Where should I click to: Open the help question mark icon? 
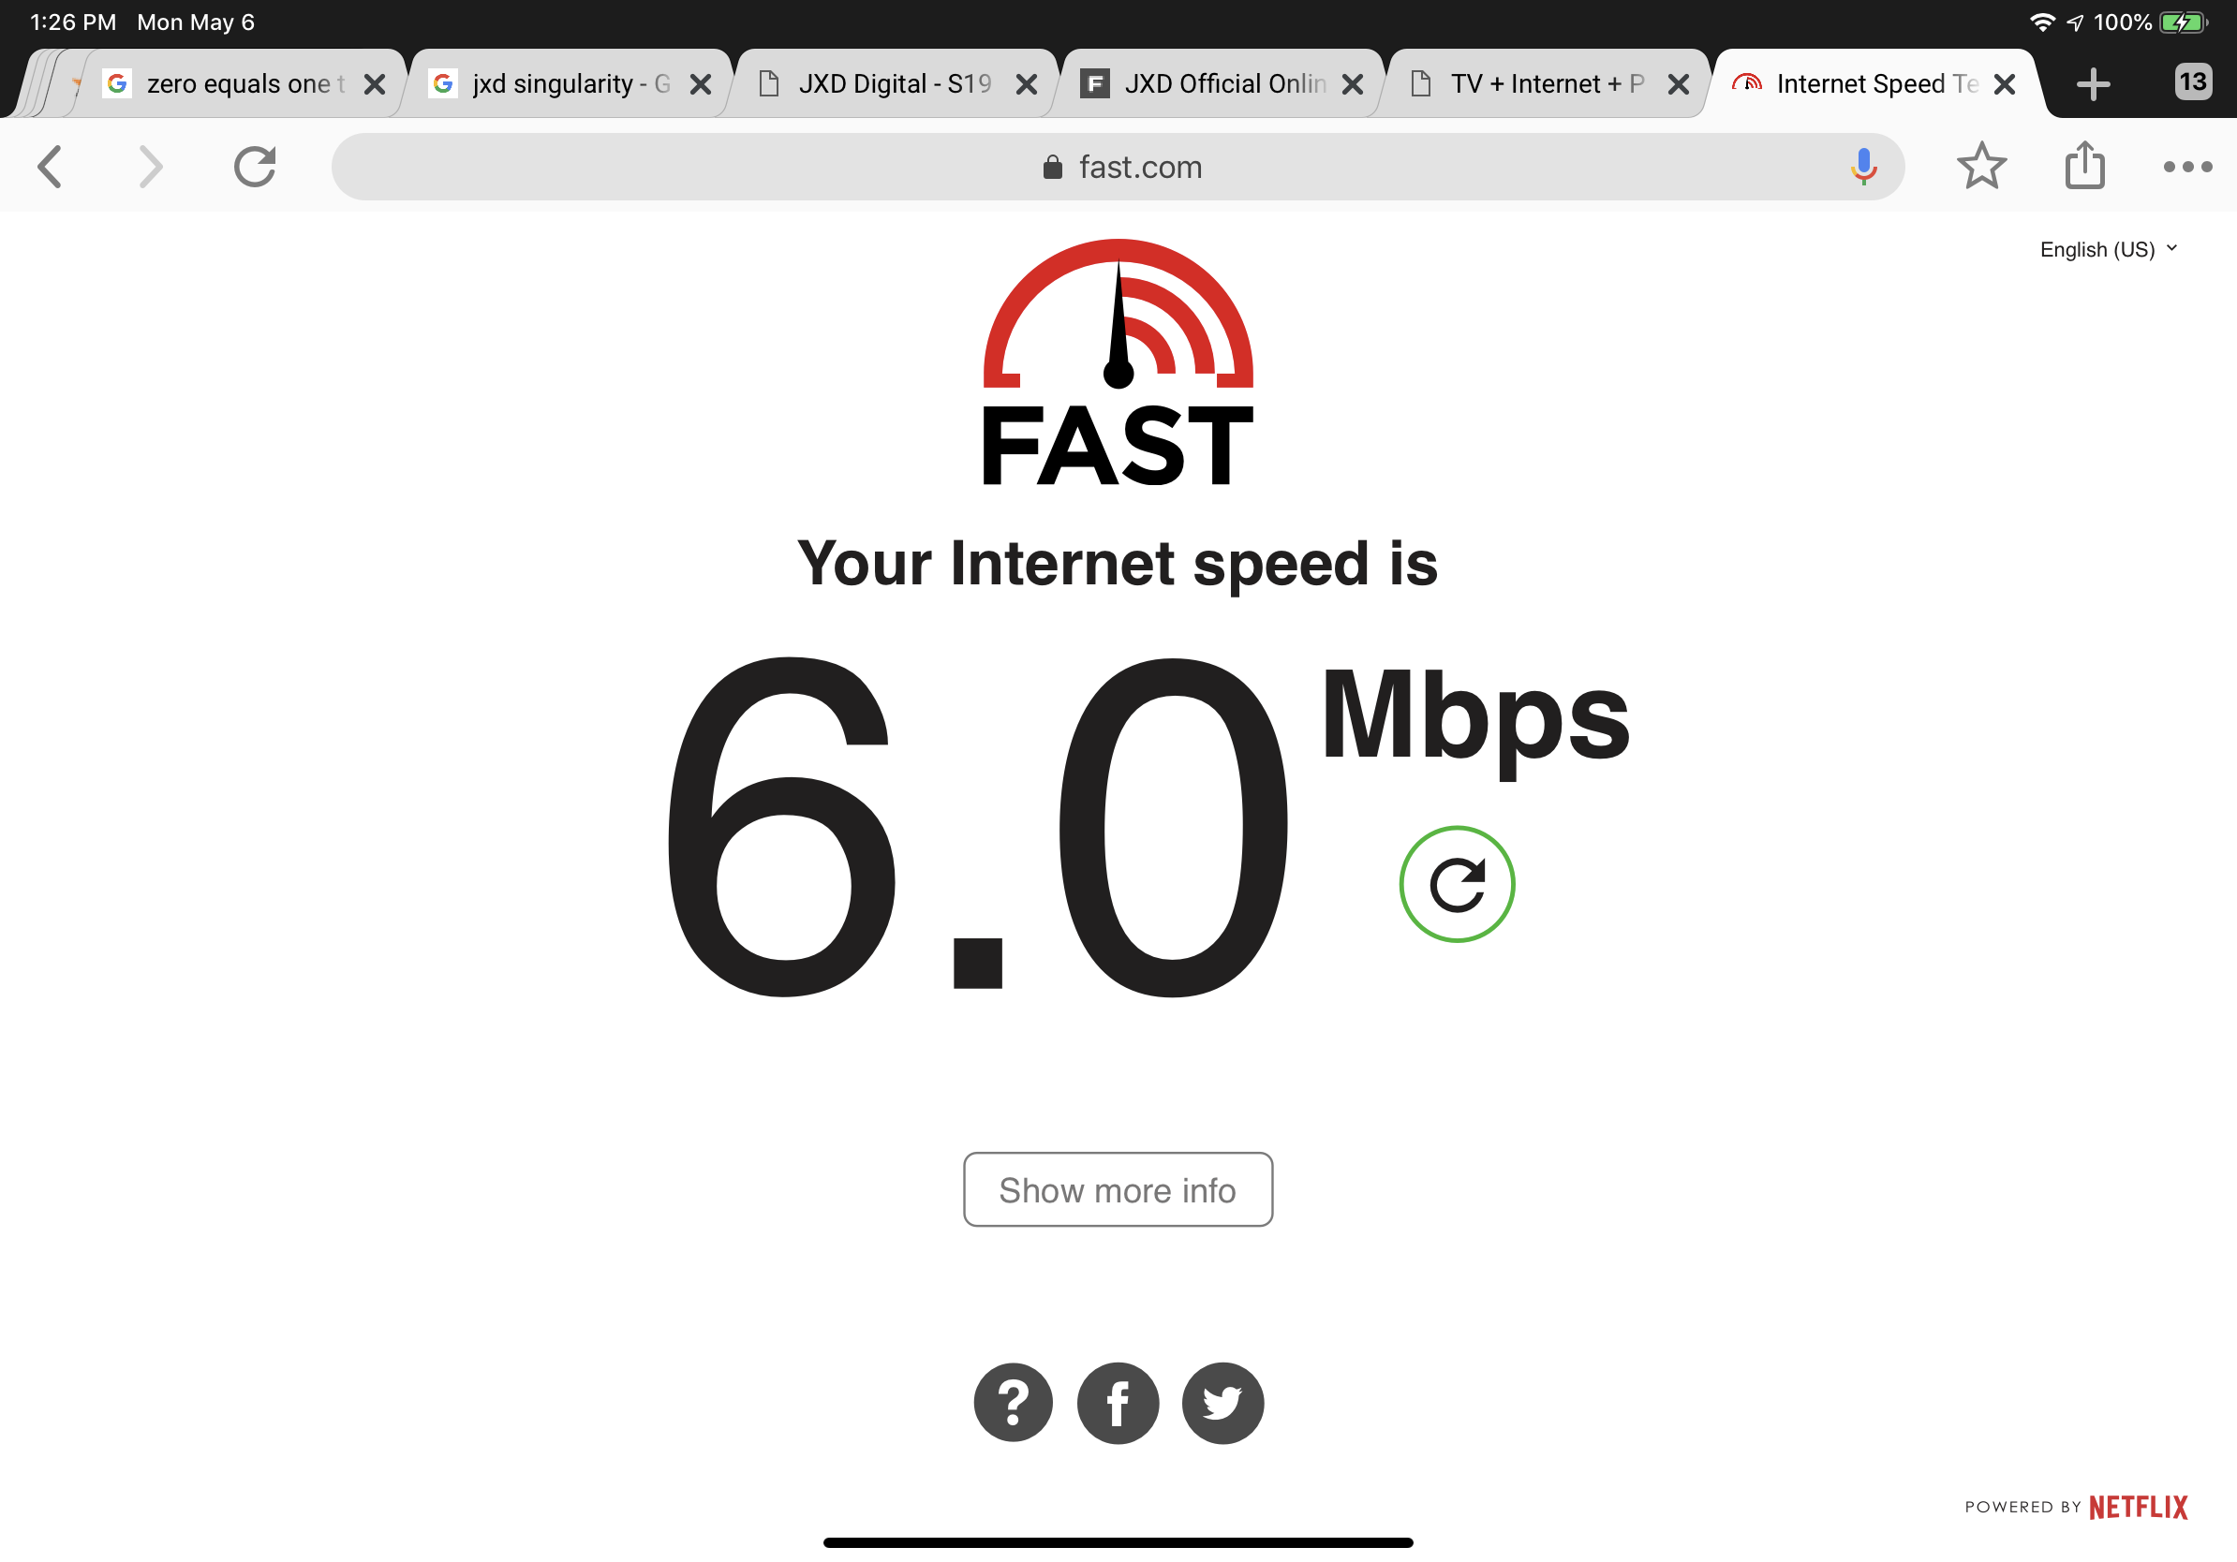pyautogui.click(x=1014, y=1402)
